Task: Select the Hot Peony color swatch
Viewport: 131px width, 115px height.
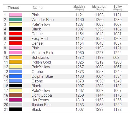Action: (16, 100)
